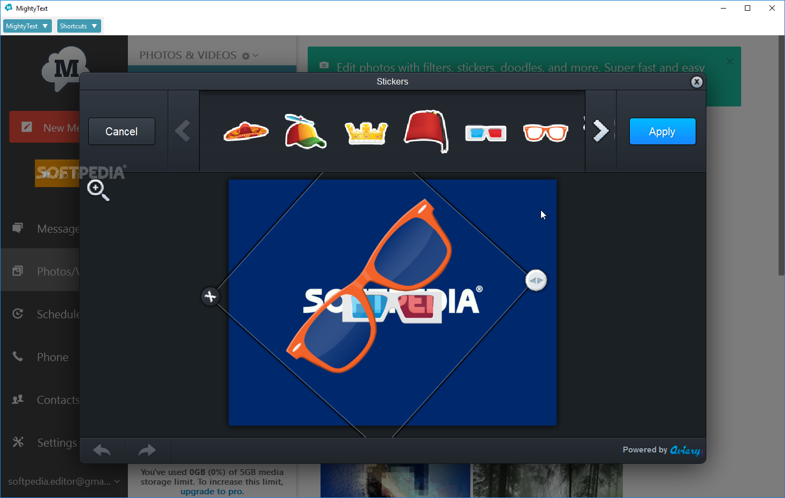Choose the golden crown sticker
The width and height of the screenshot is (785, 498).
pyautogui.click(x=366, y=133)
